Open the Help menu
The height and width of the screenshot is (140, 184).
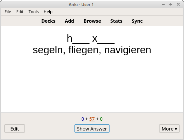48,12
